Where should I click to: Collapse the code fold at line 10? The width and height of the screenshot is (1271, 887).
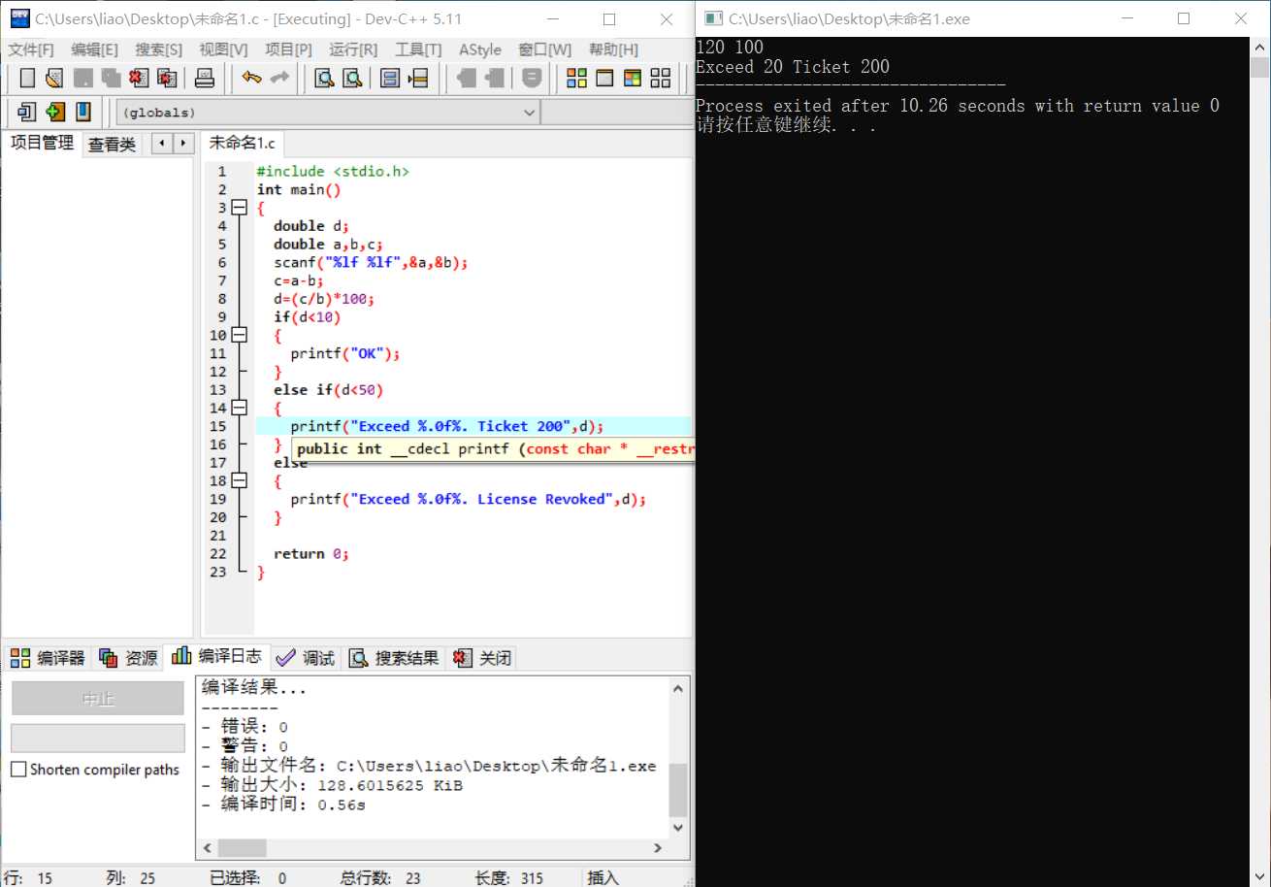click(239, 335)
